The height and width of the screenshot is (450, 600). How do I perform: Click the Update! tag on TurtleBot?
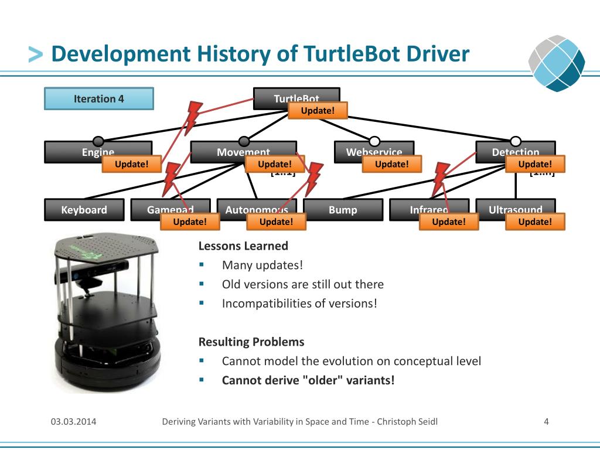tap(318, 110)
